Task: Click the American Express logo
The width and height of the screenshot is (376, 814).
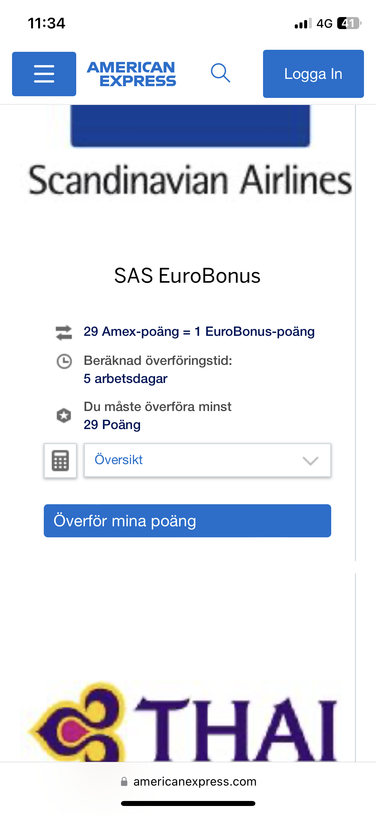Action: click(131, 74)
